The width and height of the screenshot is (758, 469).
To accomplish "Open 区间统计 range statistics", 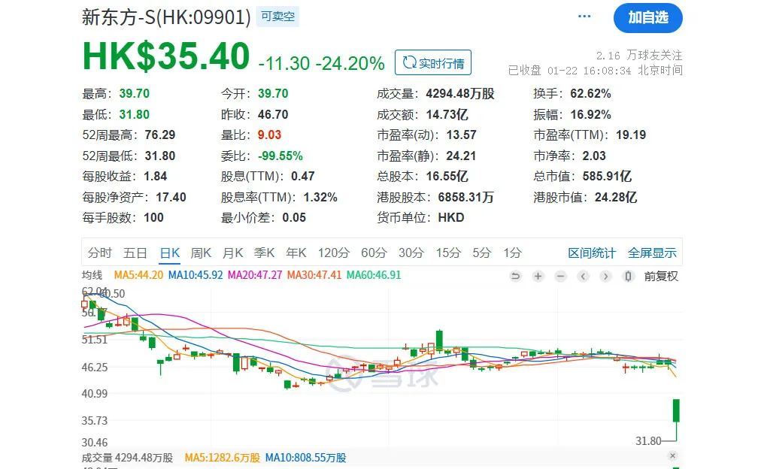I will point(591,253).
